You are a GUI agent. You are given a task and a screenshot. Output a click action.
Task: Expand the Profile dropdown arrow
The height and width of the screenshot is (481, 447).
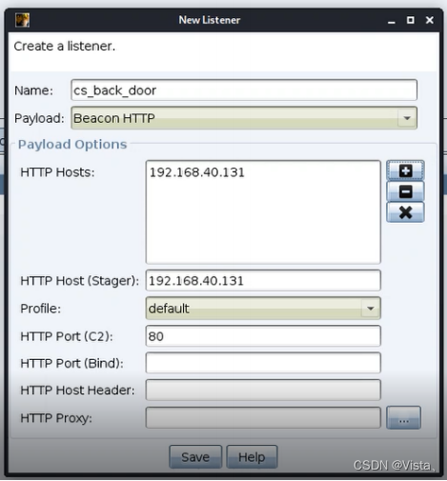[370, 309]
